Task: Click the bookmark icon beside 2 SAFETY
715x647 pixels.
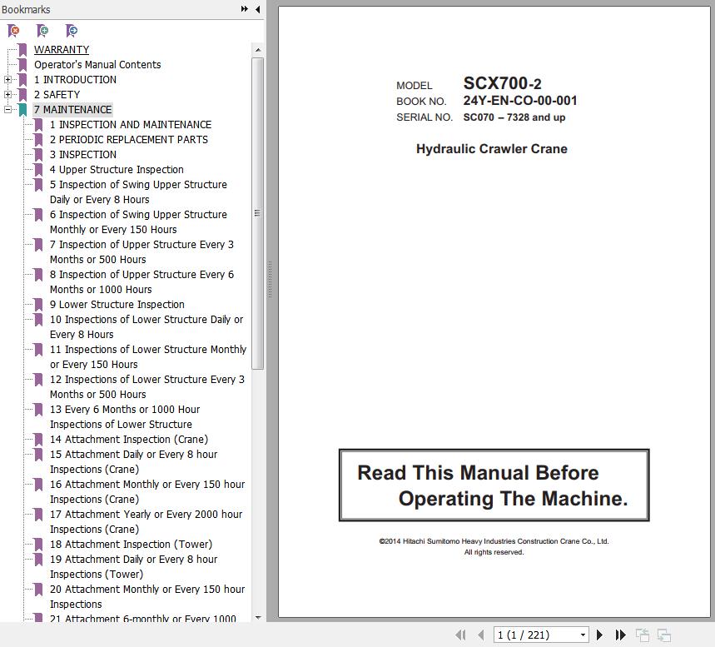Action: point(22,95)
